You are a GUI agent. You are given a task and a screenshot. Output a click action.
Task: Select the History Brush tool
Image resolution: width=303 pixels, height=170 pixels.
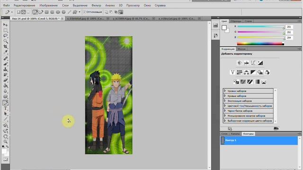pos(5,75)
